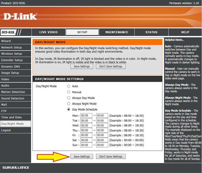This screenshot has width=202, height=173.
Task: Click the D-Link logo
Action: (20, 16)
